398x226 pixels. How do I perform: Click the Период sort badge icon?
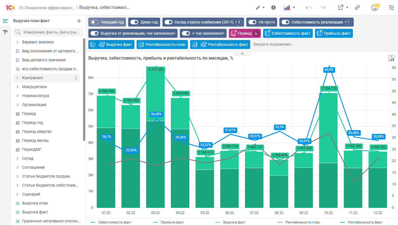[256, 33]
